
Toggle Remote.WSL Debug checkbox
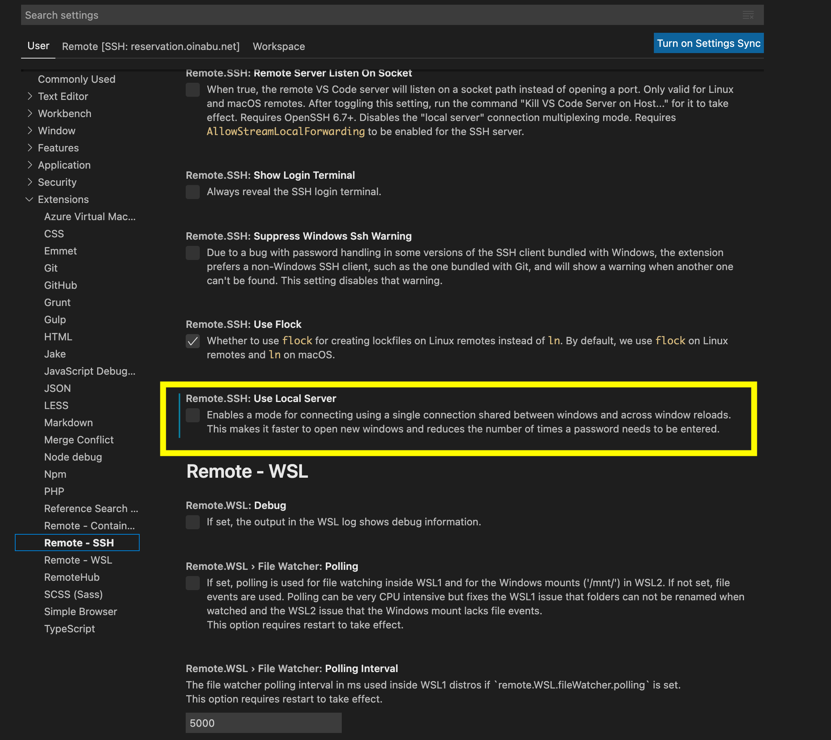pyautogui.click(x=193, y=522)
